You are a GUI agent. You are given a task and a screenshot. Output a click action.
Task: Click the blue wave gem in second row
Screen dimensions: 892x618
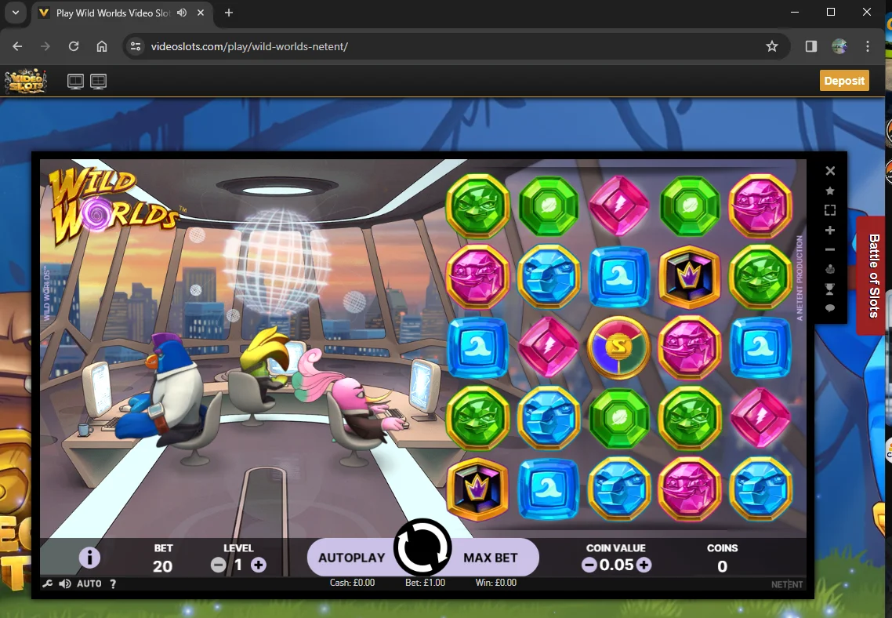(619, 277)
